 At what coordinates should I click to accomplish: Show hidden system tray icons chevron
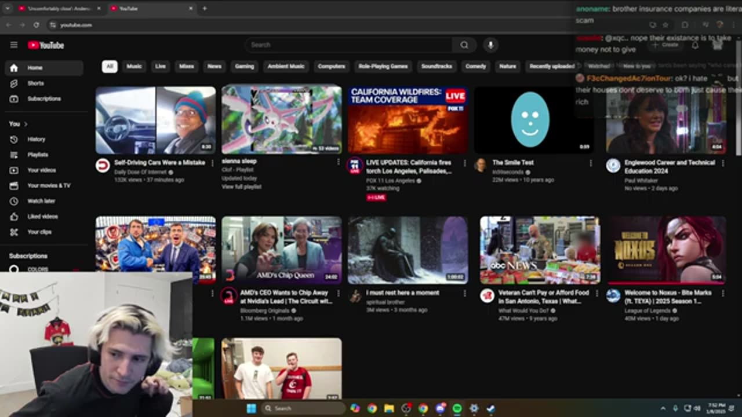tap(663, 408)
